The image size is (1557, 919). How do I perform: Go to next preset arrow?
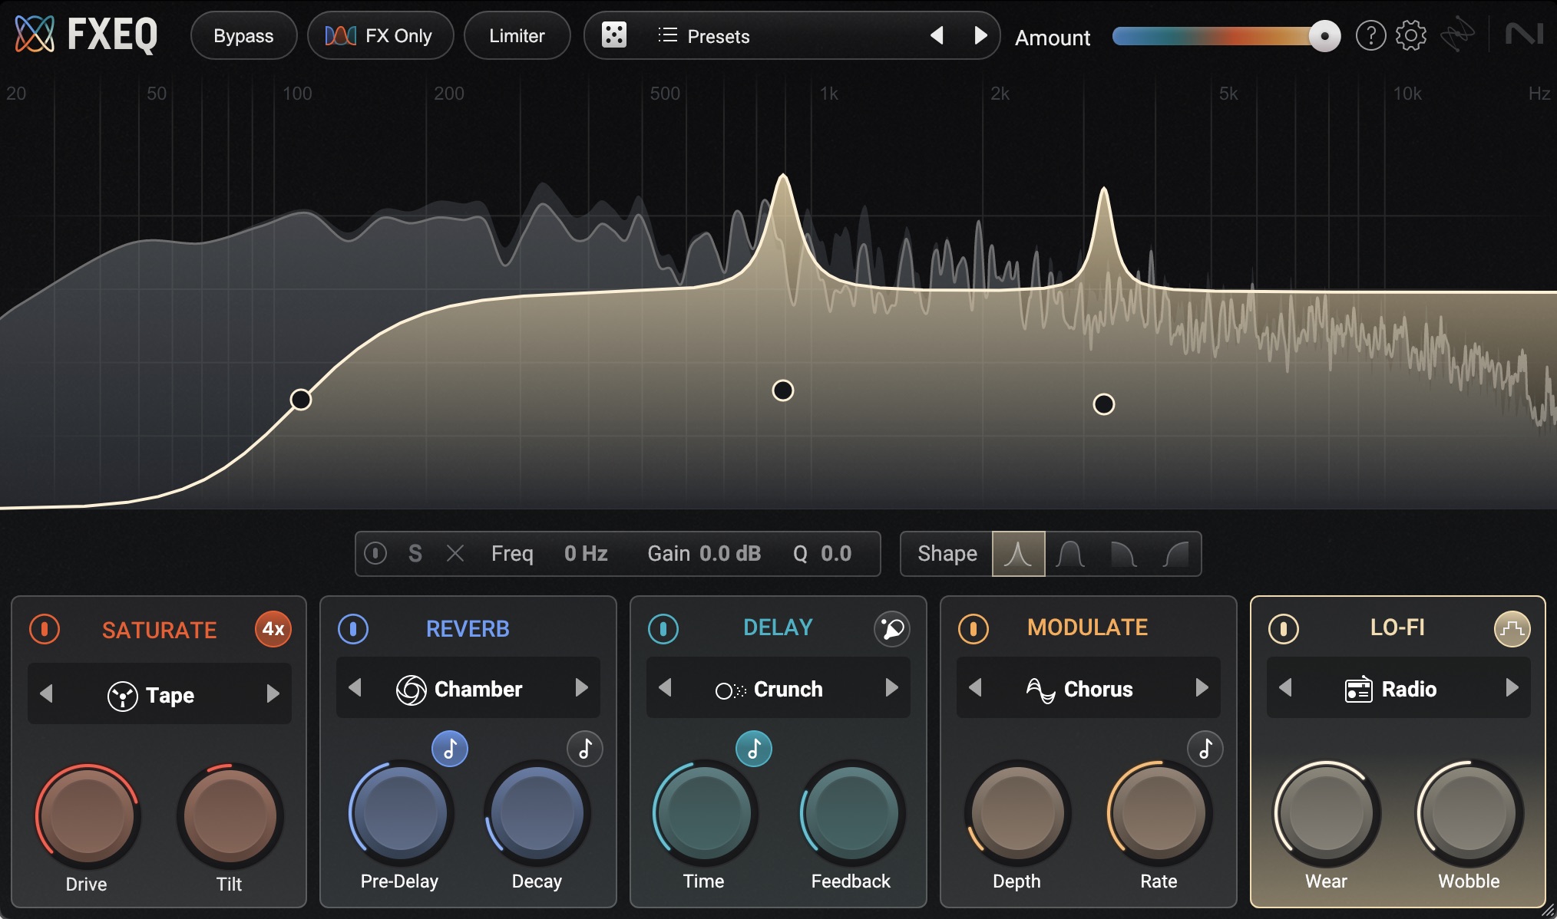pos(980,35)
